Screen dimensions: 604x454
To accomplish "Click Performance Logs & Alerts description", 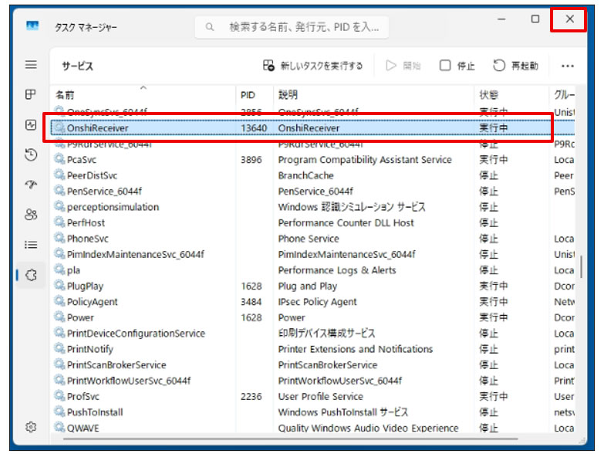I will [x=337, y=270].
